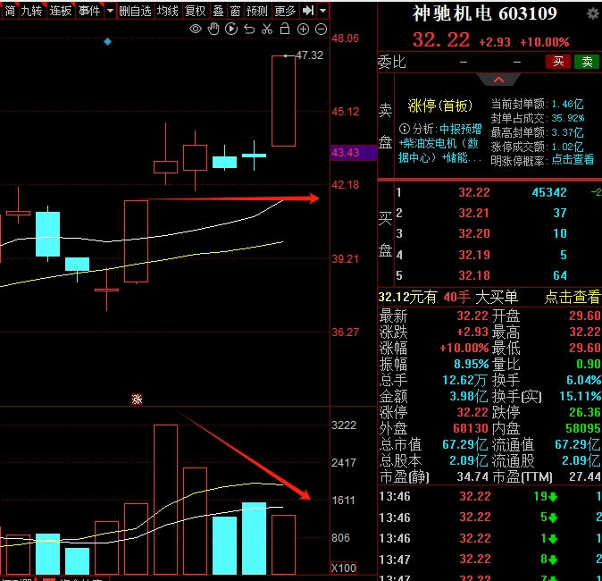Click the 换手 value 6.04%
Screen dimensions: 602x581
pyautogui.click(x=583, y=381)
